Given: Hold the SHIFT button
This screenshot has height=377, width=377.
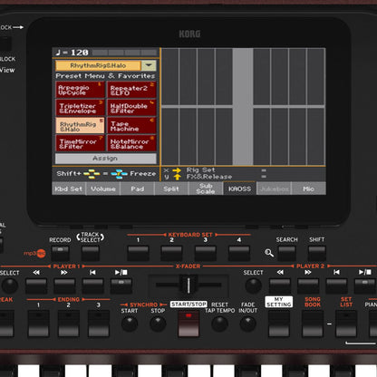Looking at the screenshot, I should pos(317,253).
